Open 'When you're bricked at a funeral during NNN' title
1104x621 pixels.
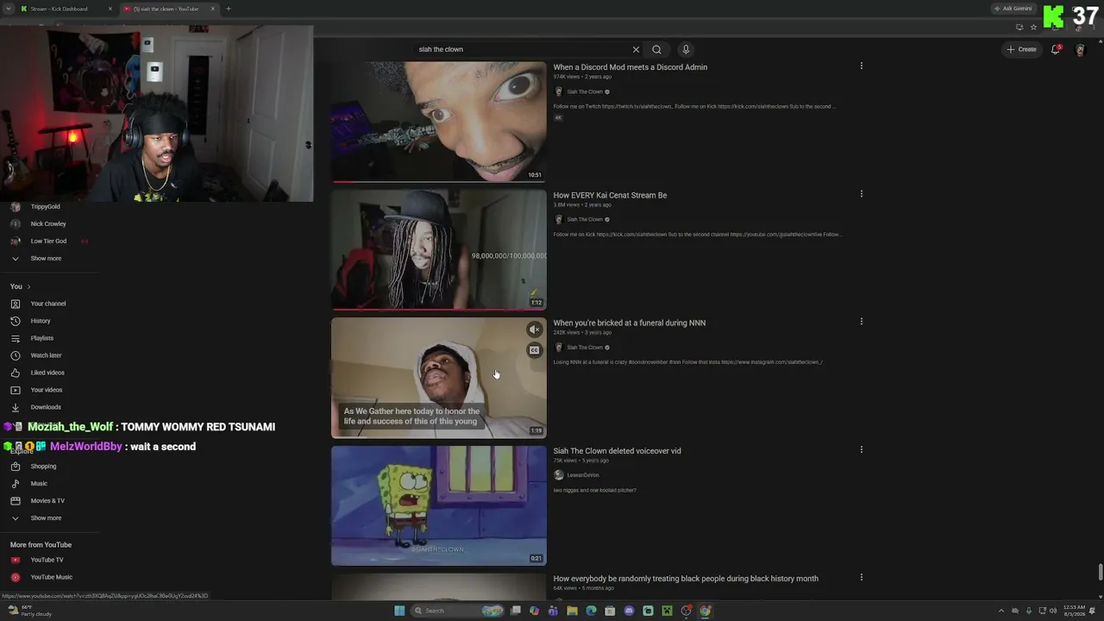630,323
